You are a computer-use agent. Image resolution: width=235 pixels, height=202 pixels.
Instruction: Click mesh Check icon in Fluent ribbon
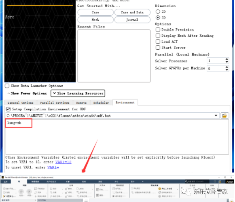pos(21,191)
